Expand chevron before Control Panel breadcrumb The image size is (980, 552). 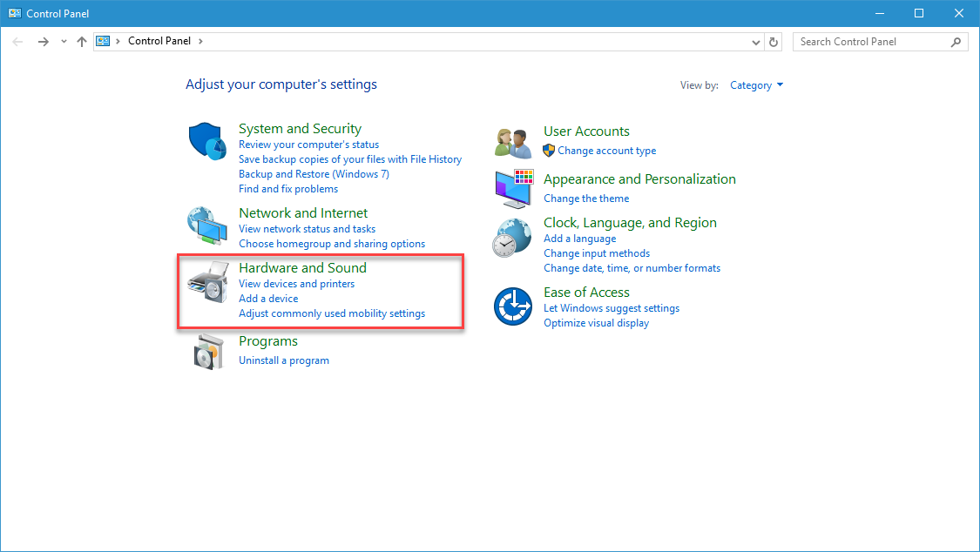coord(118,41)
